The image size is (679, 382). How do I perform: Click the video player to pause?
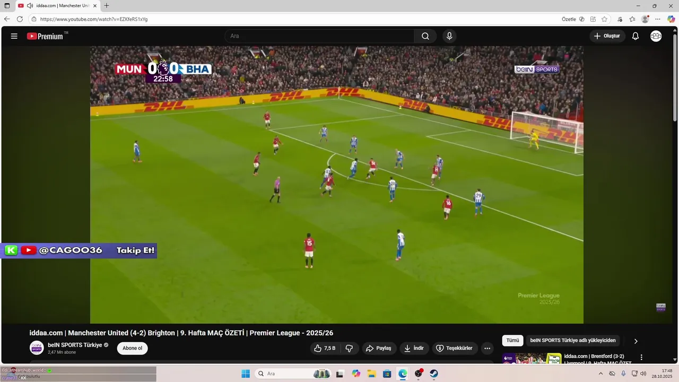337,185
